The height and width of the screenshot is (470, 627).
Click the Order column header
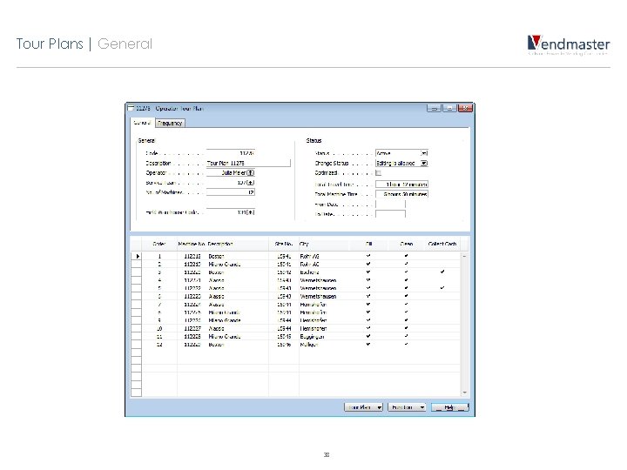pos(159,244)
